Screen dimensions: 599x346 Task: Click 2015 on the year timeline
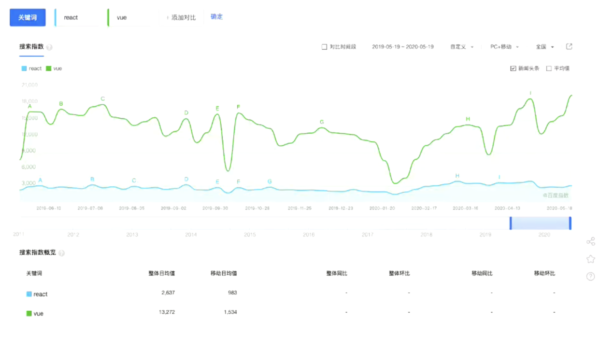250,235
